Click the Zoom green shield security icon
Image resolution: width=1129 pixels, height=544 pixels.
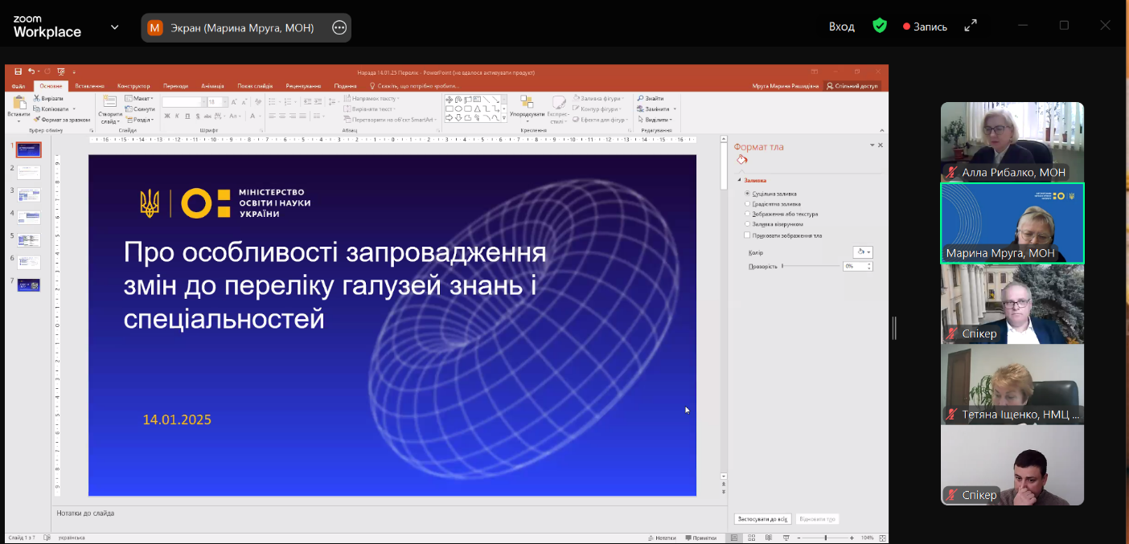(880, 26)
